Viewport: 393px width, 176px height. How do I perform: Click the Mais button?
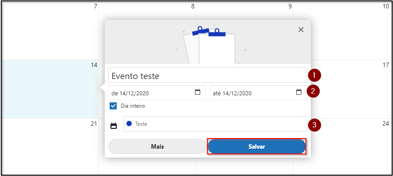point(157,146)
